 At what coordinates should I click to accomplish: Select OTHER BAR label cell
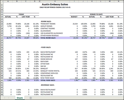(45, 64)
